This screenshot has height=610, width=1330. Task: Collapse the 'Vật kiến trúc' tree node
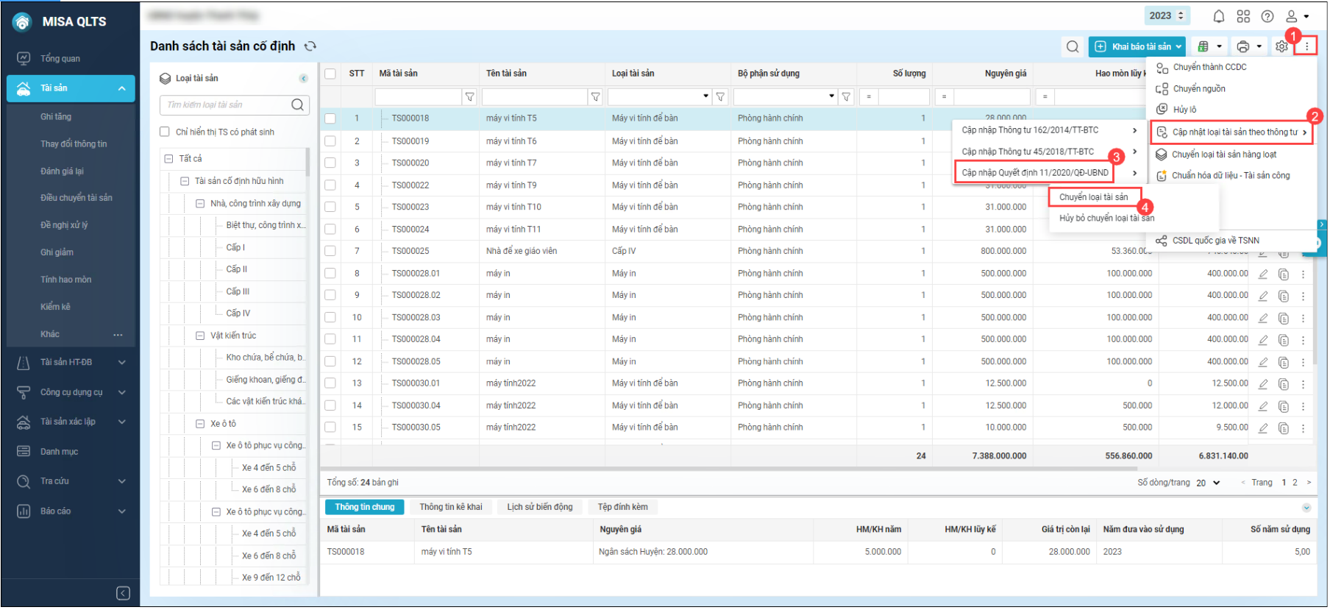200,336
